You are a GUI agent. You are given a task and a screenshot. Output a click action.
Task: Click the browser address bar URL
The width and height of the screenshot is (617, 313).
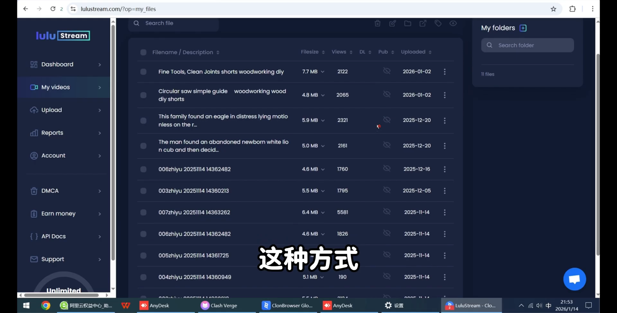tap(118, 9)
